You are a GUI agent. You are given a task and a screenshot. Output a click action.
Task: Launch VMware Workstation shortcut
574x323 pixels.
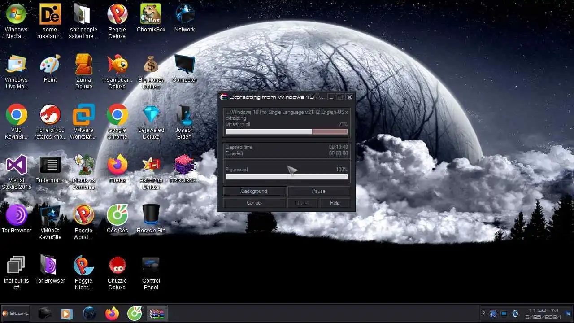point(83,122)
